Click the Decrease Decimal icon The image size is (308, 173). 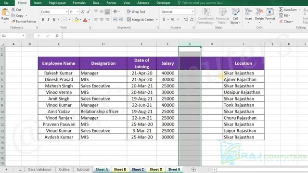coord(192,19)
